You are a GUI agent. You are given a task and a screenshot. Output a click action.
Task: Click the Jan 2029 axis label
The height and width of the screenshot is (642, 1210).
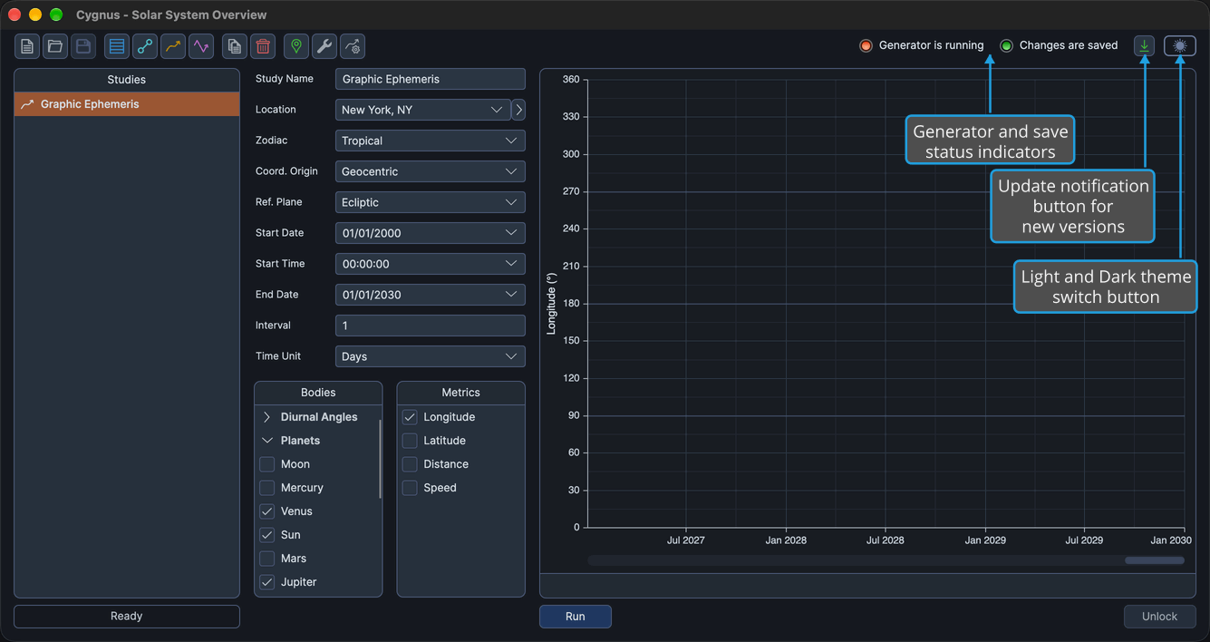tap(984, 540)
